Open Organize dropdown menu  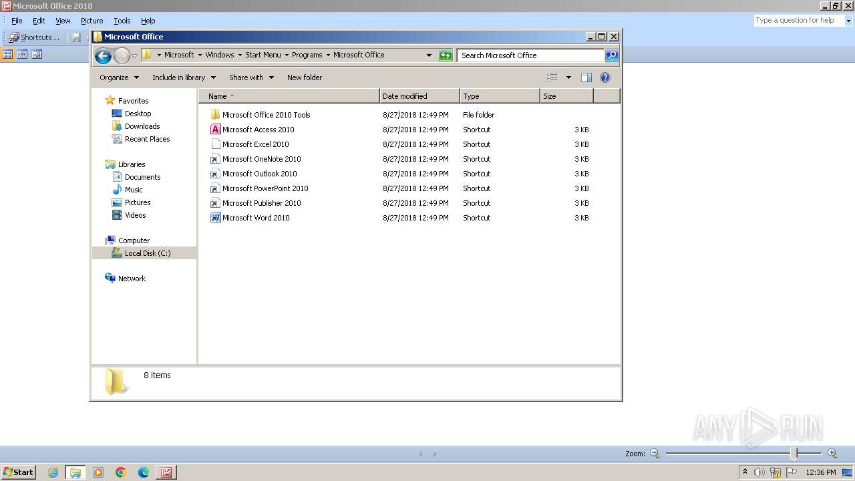tap(119, 77)
